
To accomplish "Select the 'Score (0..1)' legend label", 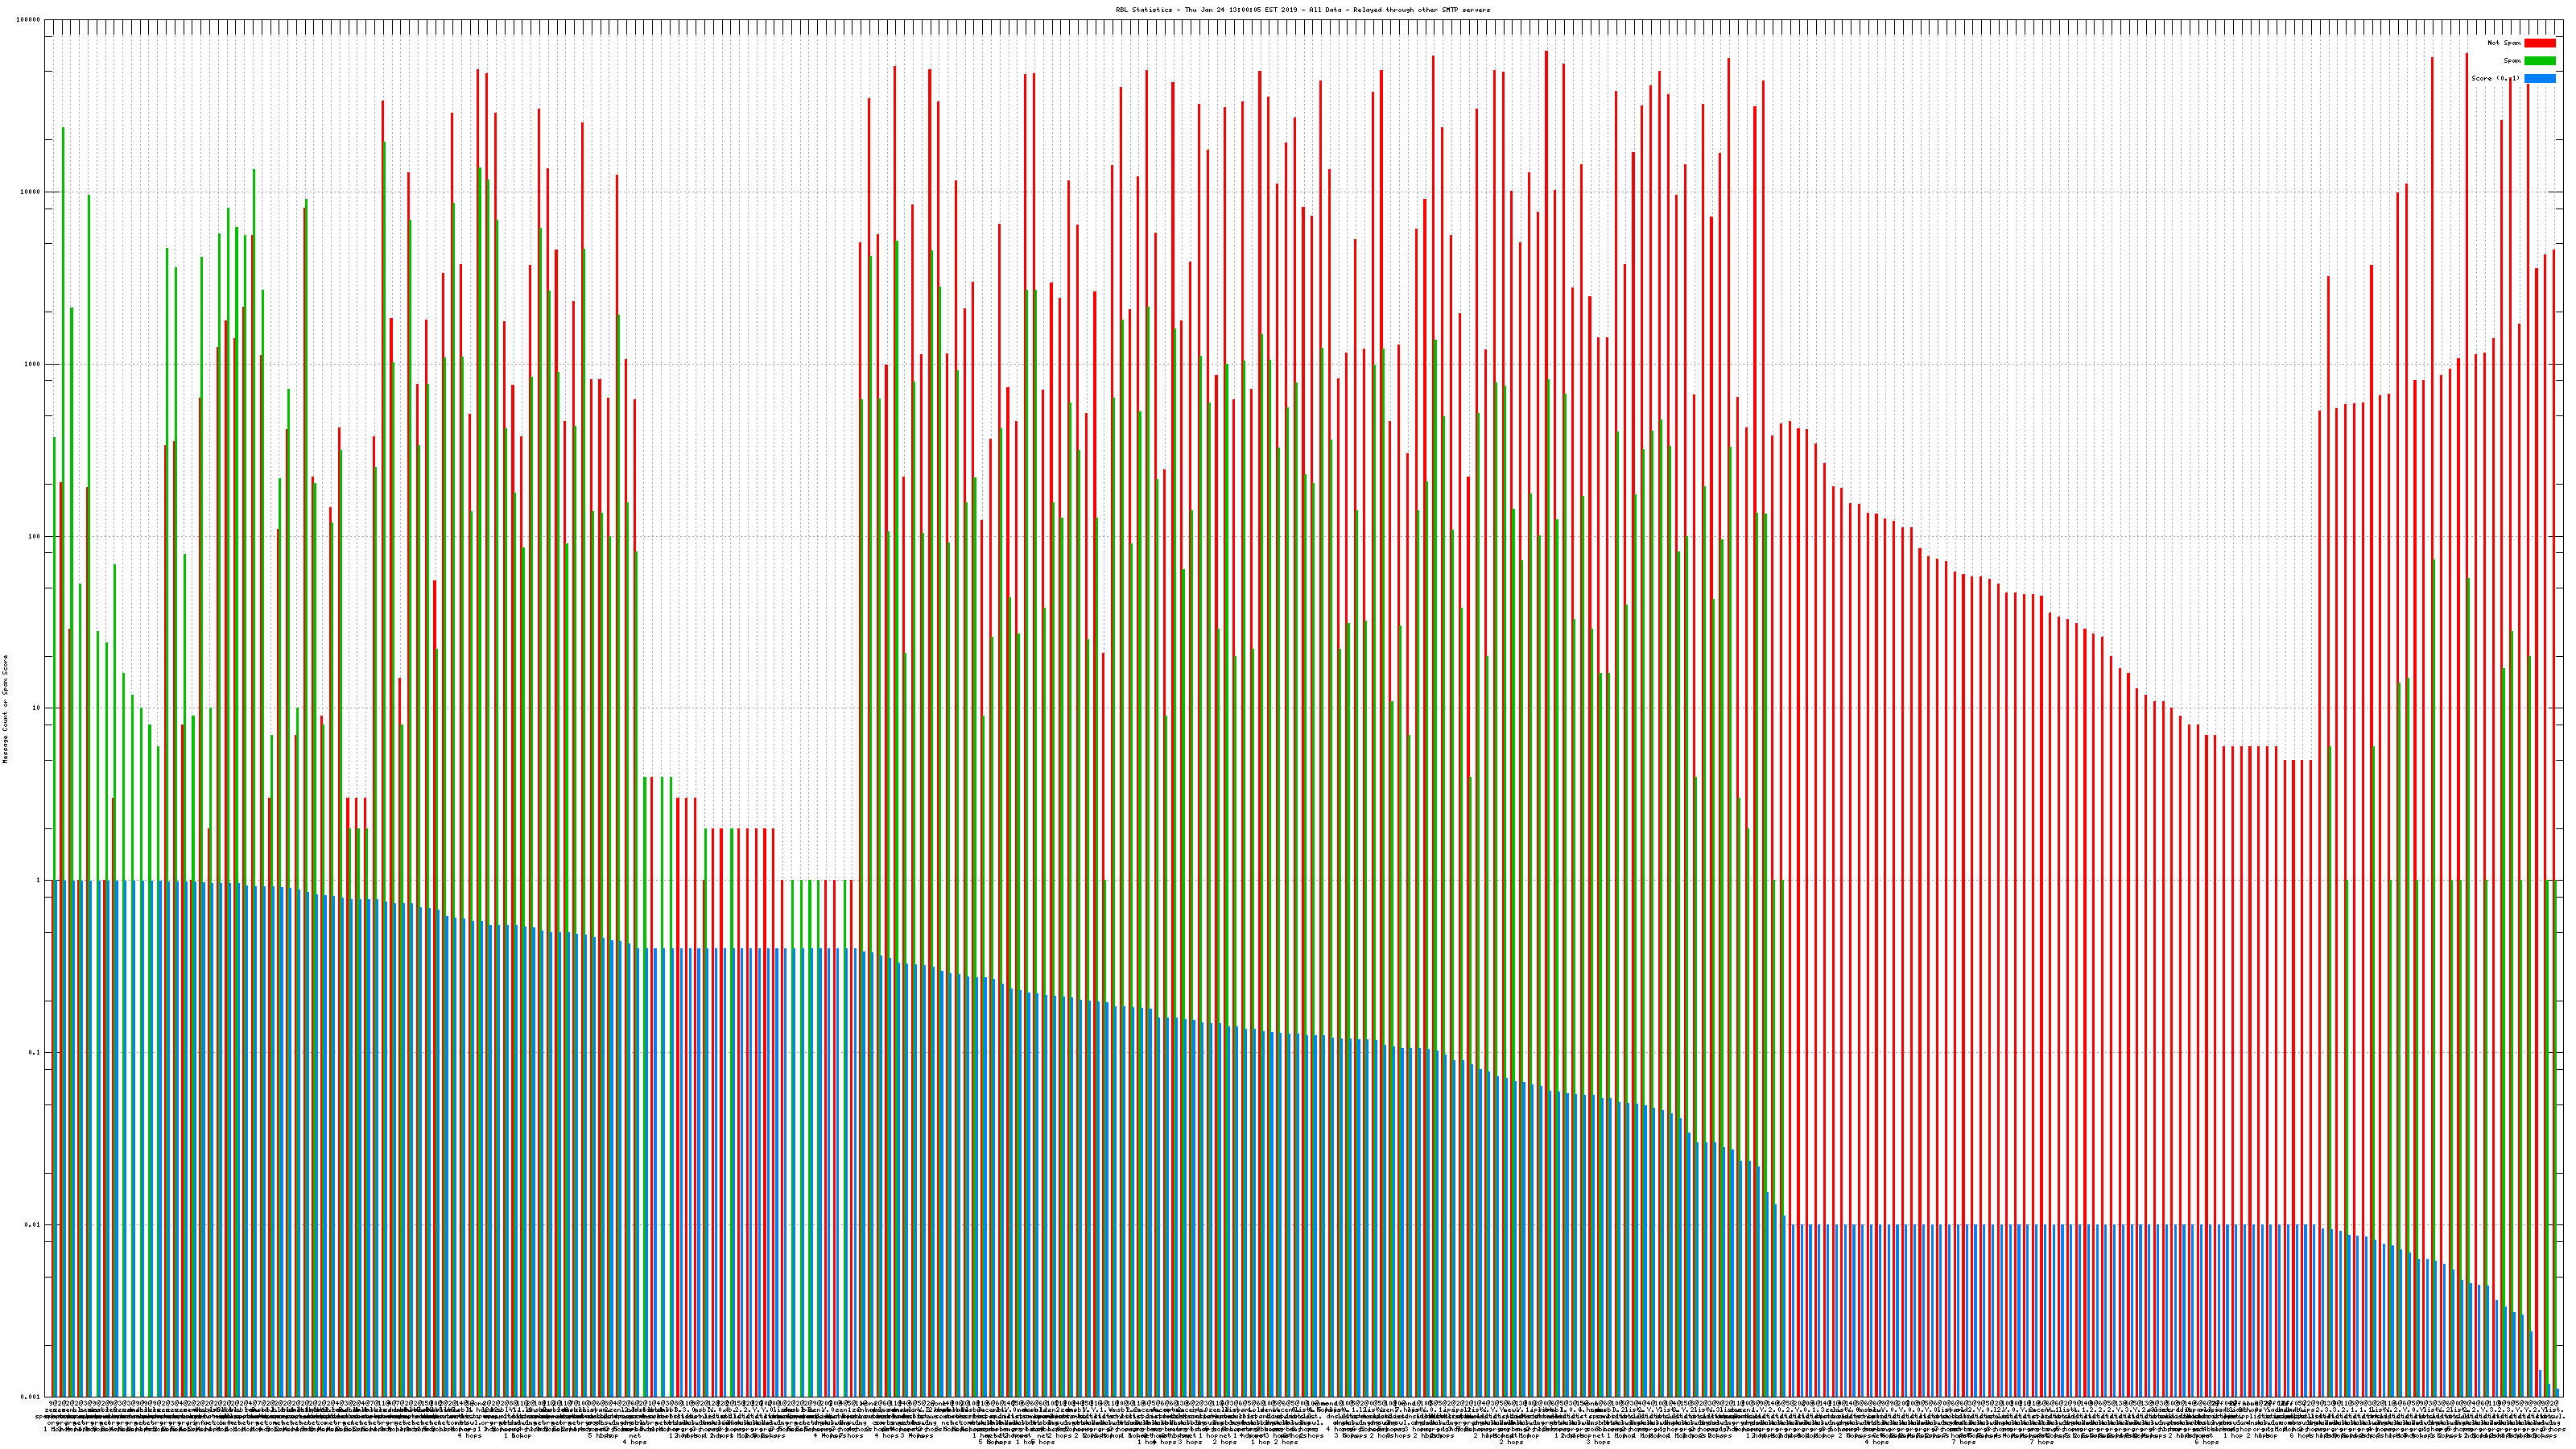I will click(x=2495, y=78).
